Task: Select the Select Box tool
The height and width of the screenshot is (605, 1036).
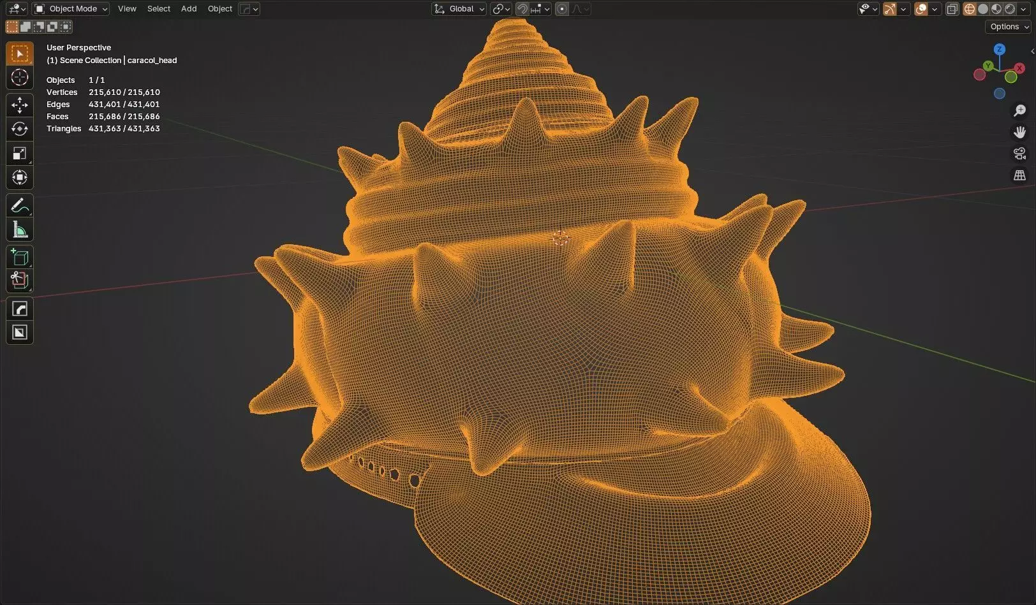Action: [20, 54]
